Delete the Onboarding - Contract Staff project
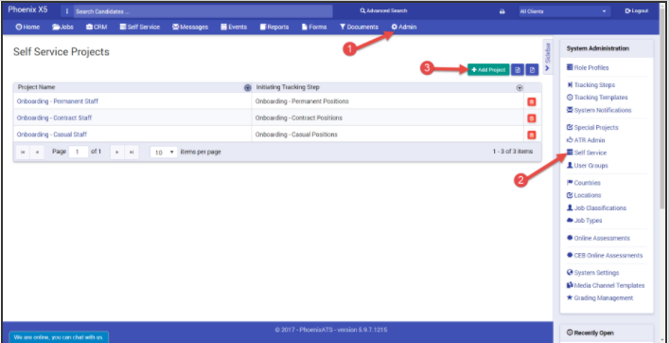The image size is (670, 343). coord(531,118)
